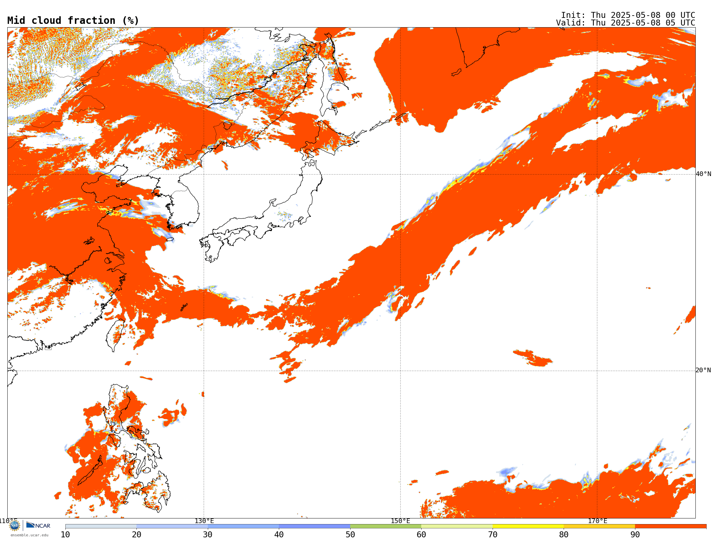The height and width of the screenshot is (539, 717).
Task: Click the 150°E longitude label
Action: (x=401, y=521)
